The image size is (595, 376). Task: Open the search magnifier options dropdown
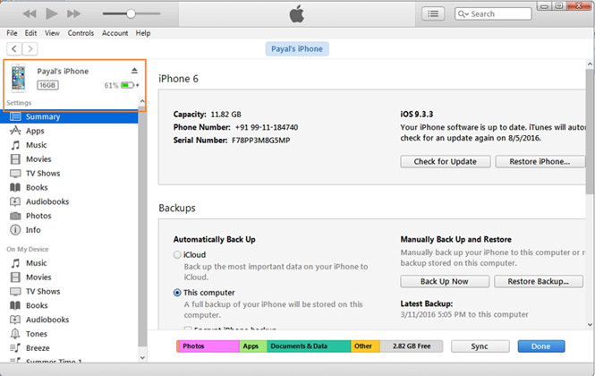coord(463,14)
